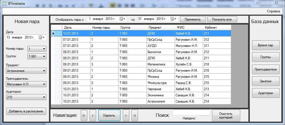Click the Физкультура subject cell
The width and height of the screenshot is (285, 125).
pos(161,83)
